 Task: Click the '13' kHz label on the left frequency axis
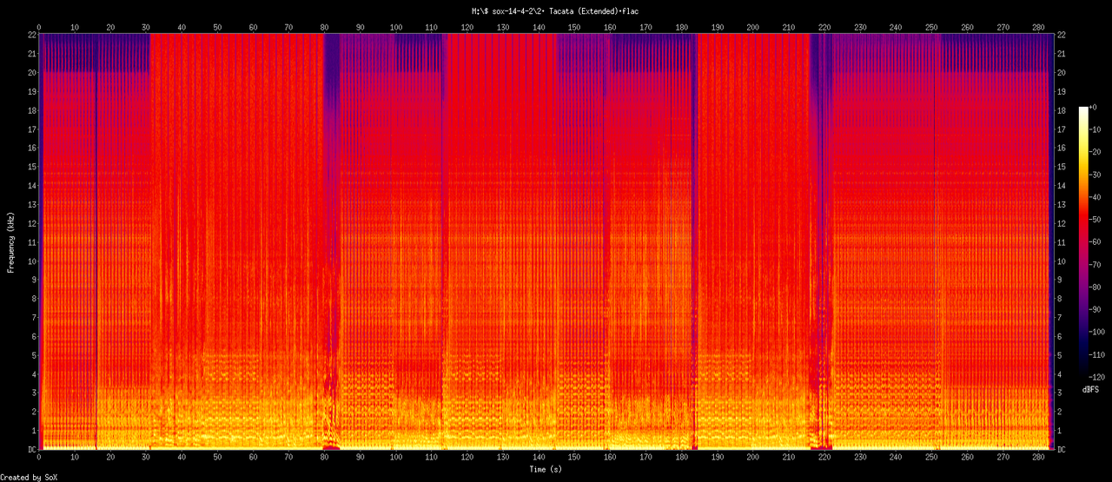31,204
